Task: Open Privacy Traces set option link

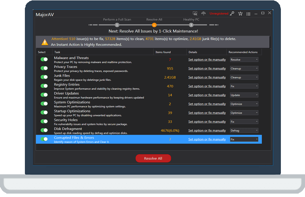Action: [207, 68]
